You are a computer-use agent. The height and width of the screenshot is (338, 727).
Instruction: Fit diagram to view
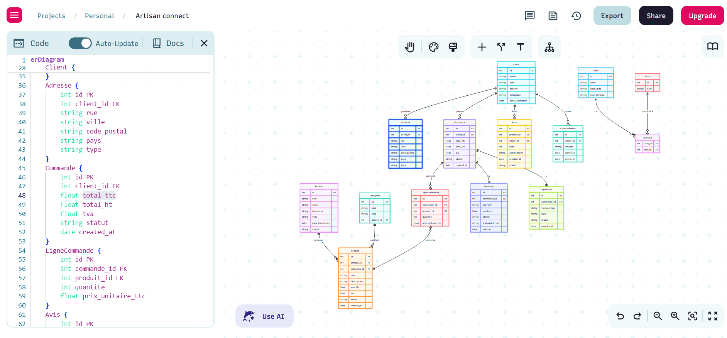coord(693,316)
